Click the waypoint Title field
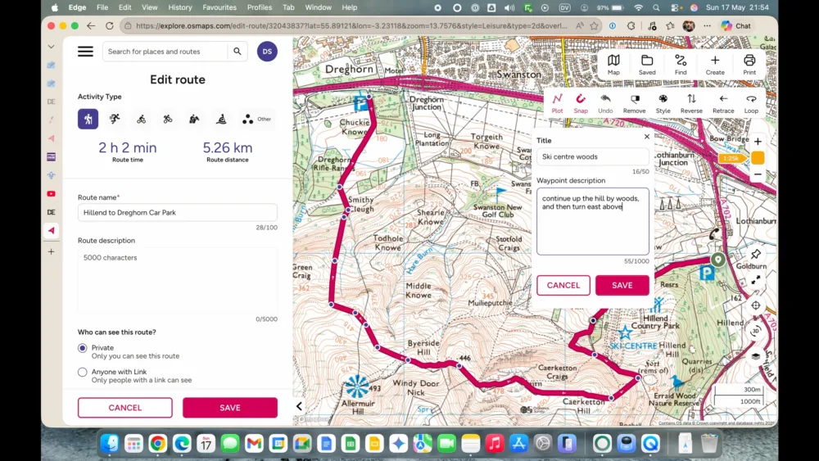The width and height of the screenshot is (819, 461). coord(593,156)
